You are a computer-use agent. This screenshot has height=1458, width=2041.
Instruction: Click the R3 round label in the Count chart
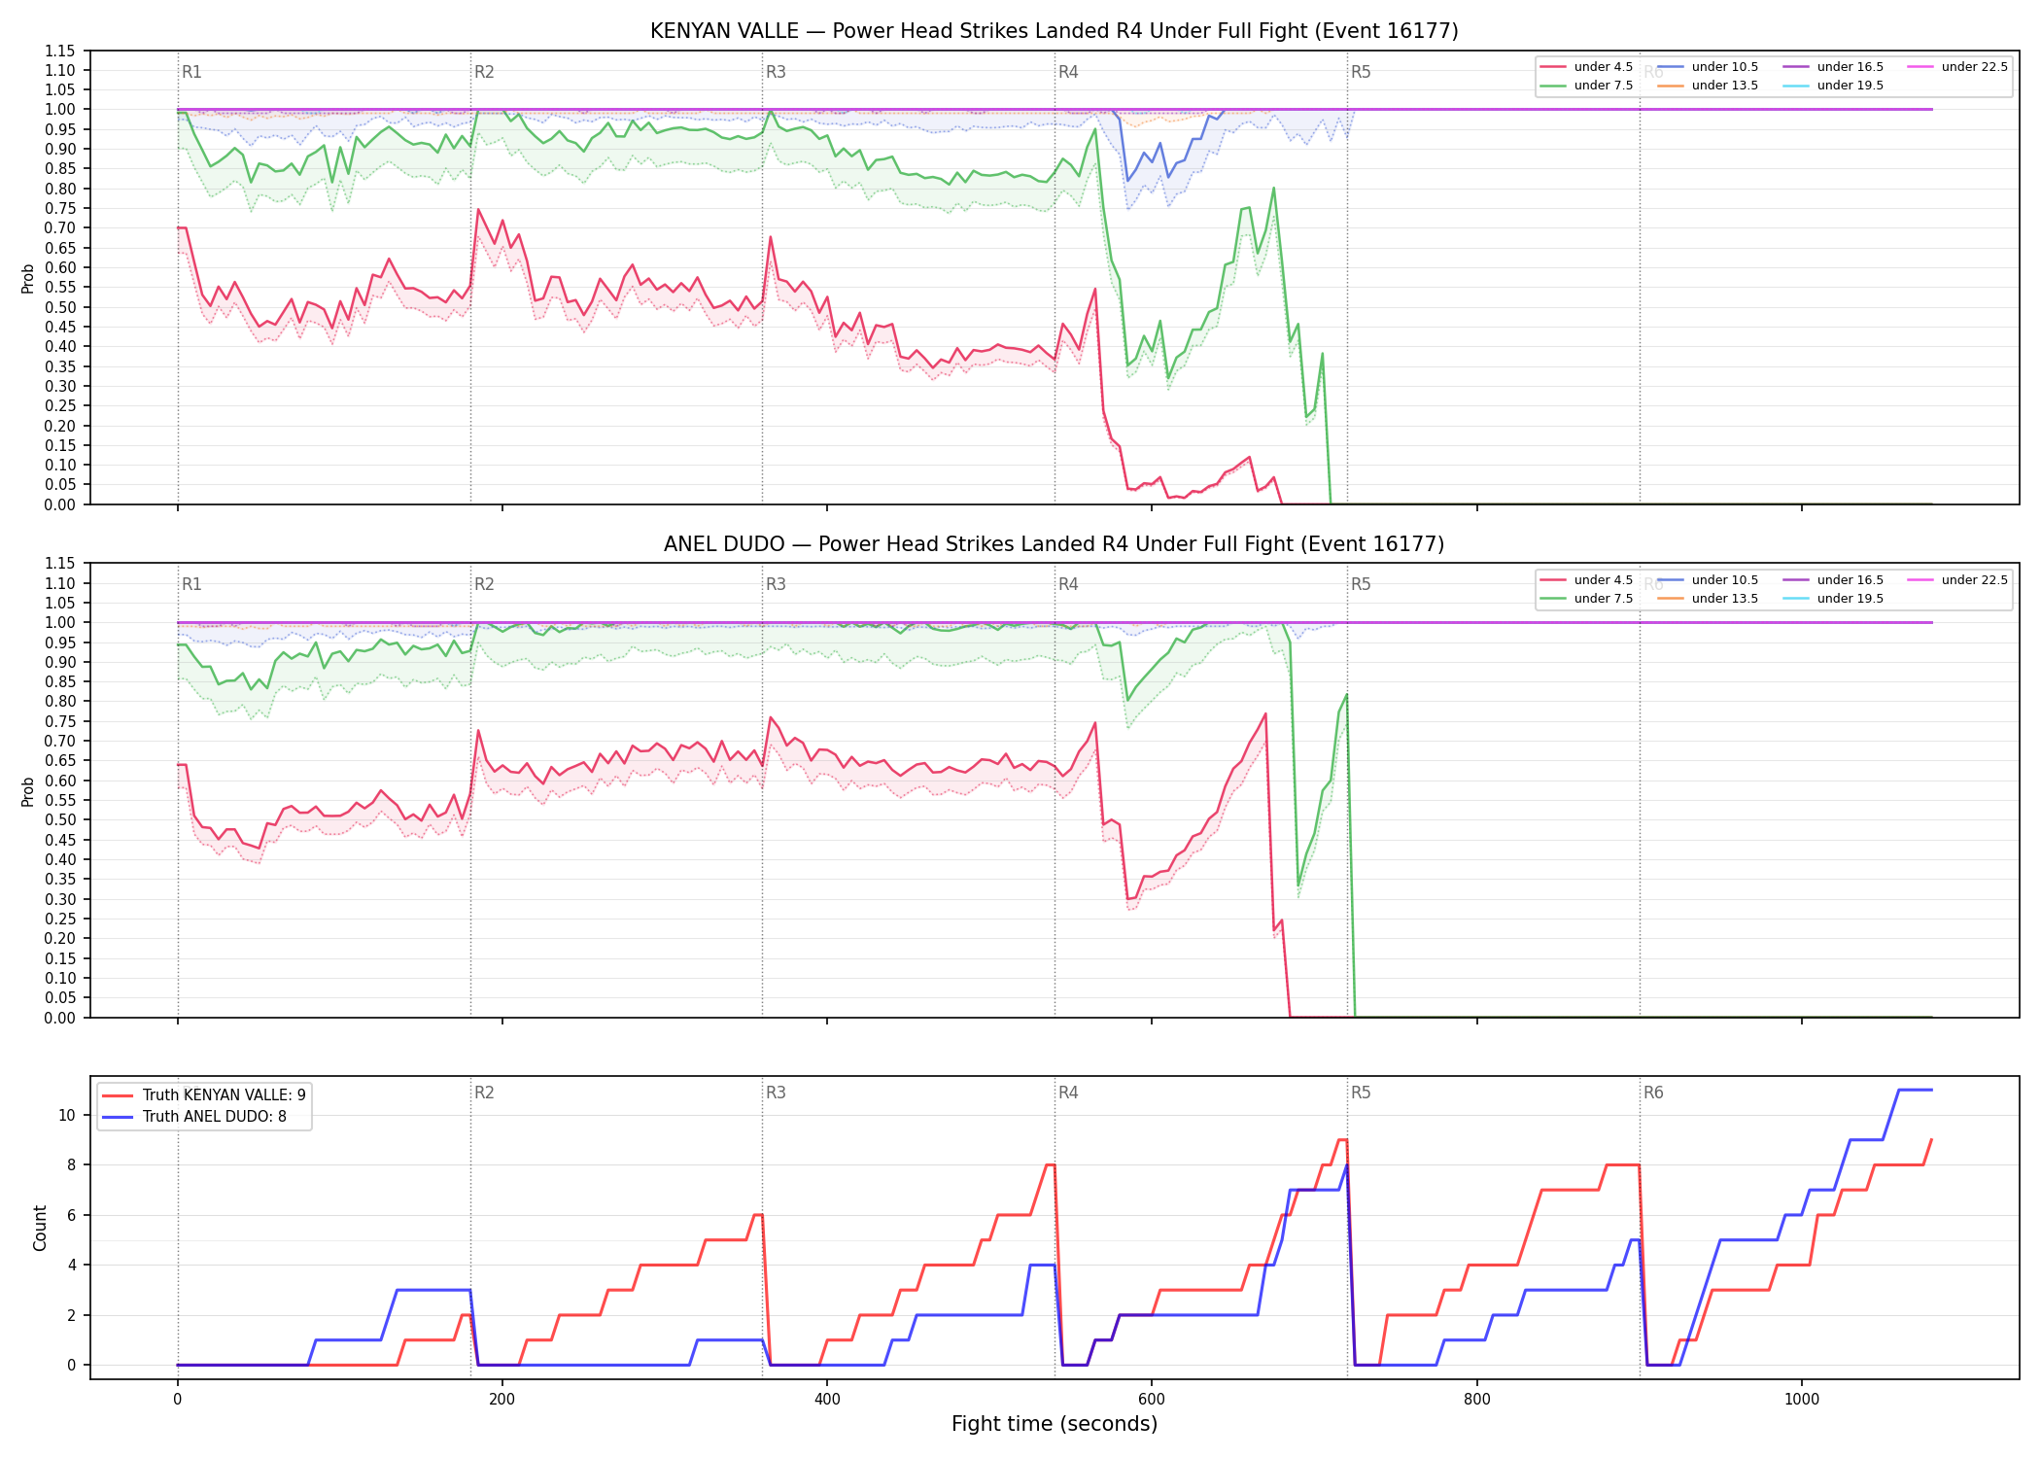776,1093
